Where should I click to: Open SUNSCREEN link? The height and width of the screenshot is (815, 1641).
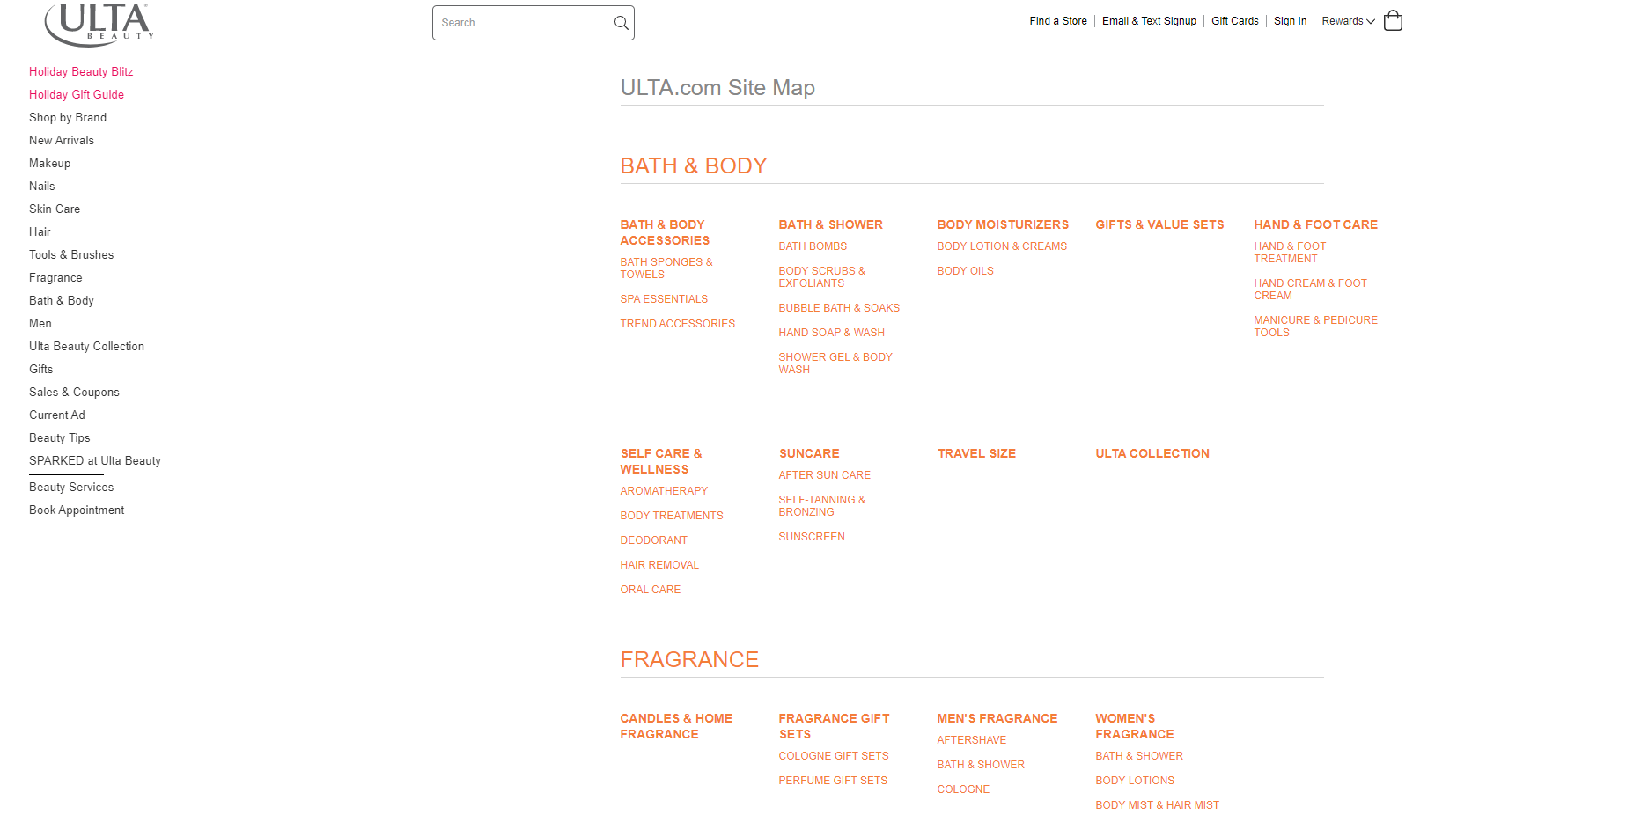point(812,537)
